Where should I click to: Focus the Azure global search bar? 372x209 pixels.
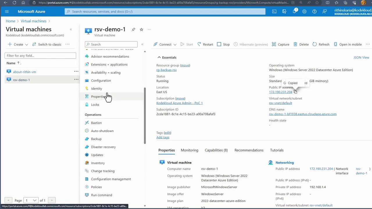click(165, 12)
